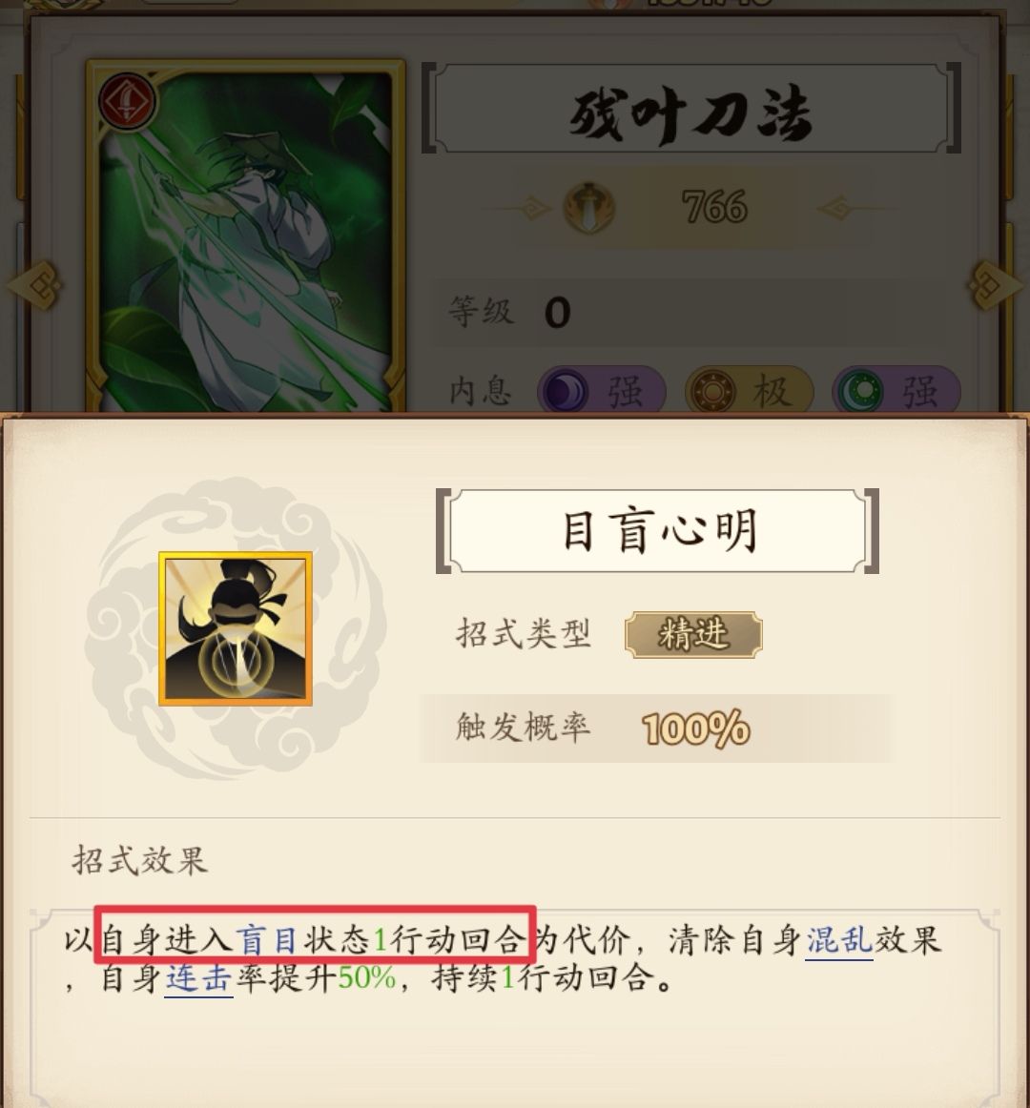Tap the green crescent 强 inner-breath badge
Screen dimensions: 1030x1108
tap(896, 390)
